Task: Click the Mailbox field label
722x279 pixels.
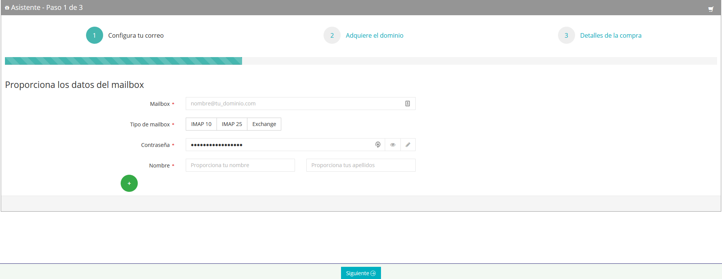Action: pyautogui.click(x=160, y=104)
